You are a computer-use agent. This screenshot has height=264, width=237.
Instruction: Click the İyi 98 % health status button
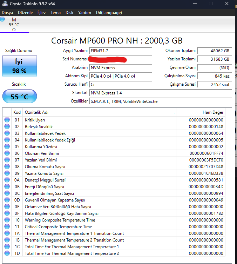coord(20,66)
